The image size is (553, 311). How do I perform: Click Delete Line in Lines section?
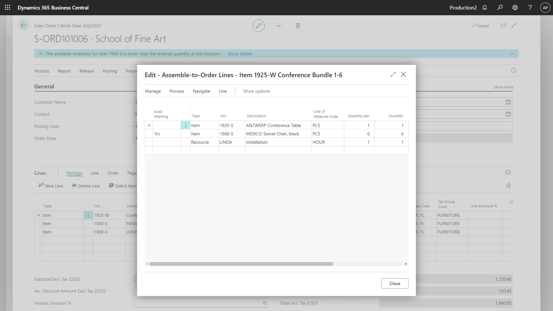[x=86, y=186]
